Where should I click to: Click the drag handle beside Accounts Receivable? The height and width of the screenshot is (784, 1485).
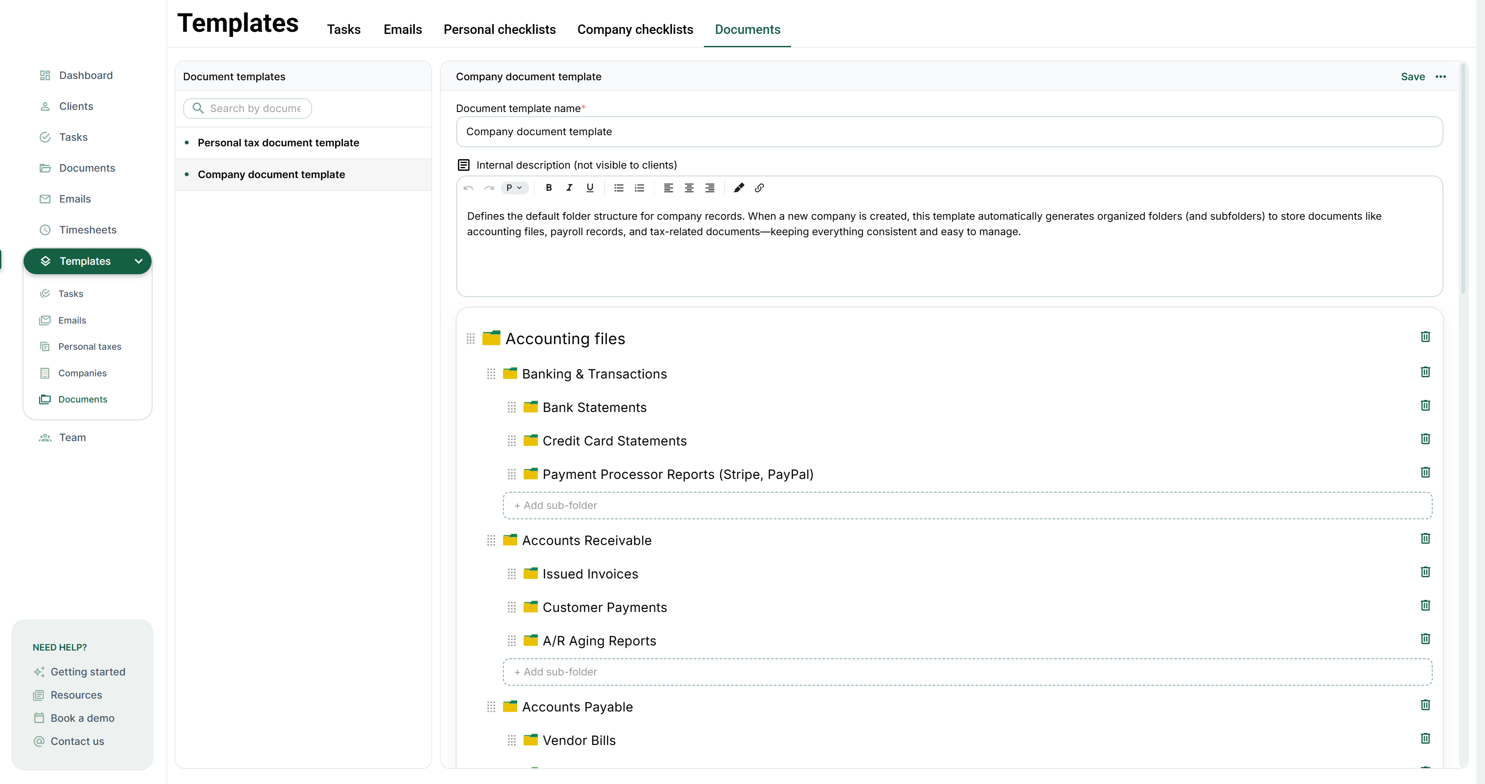[491, 540]
